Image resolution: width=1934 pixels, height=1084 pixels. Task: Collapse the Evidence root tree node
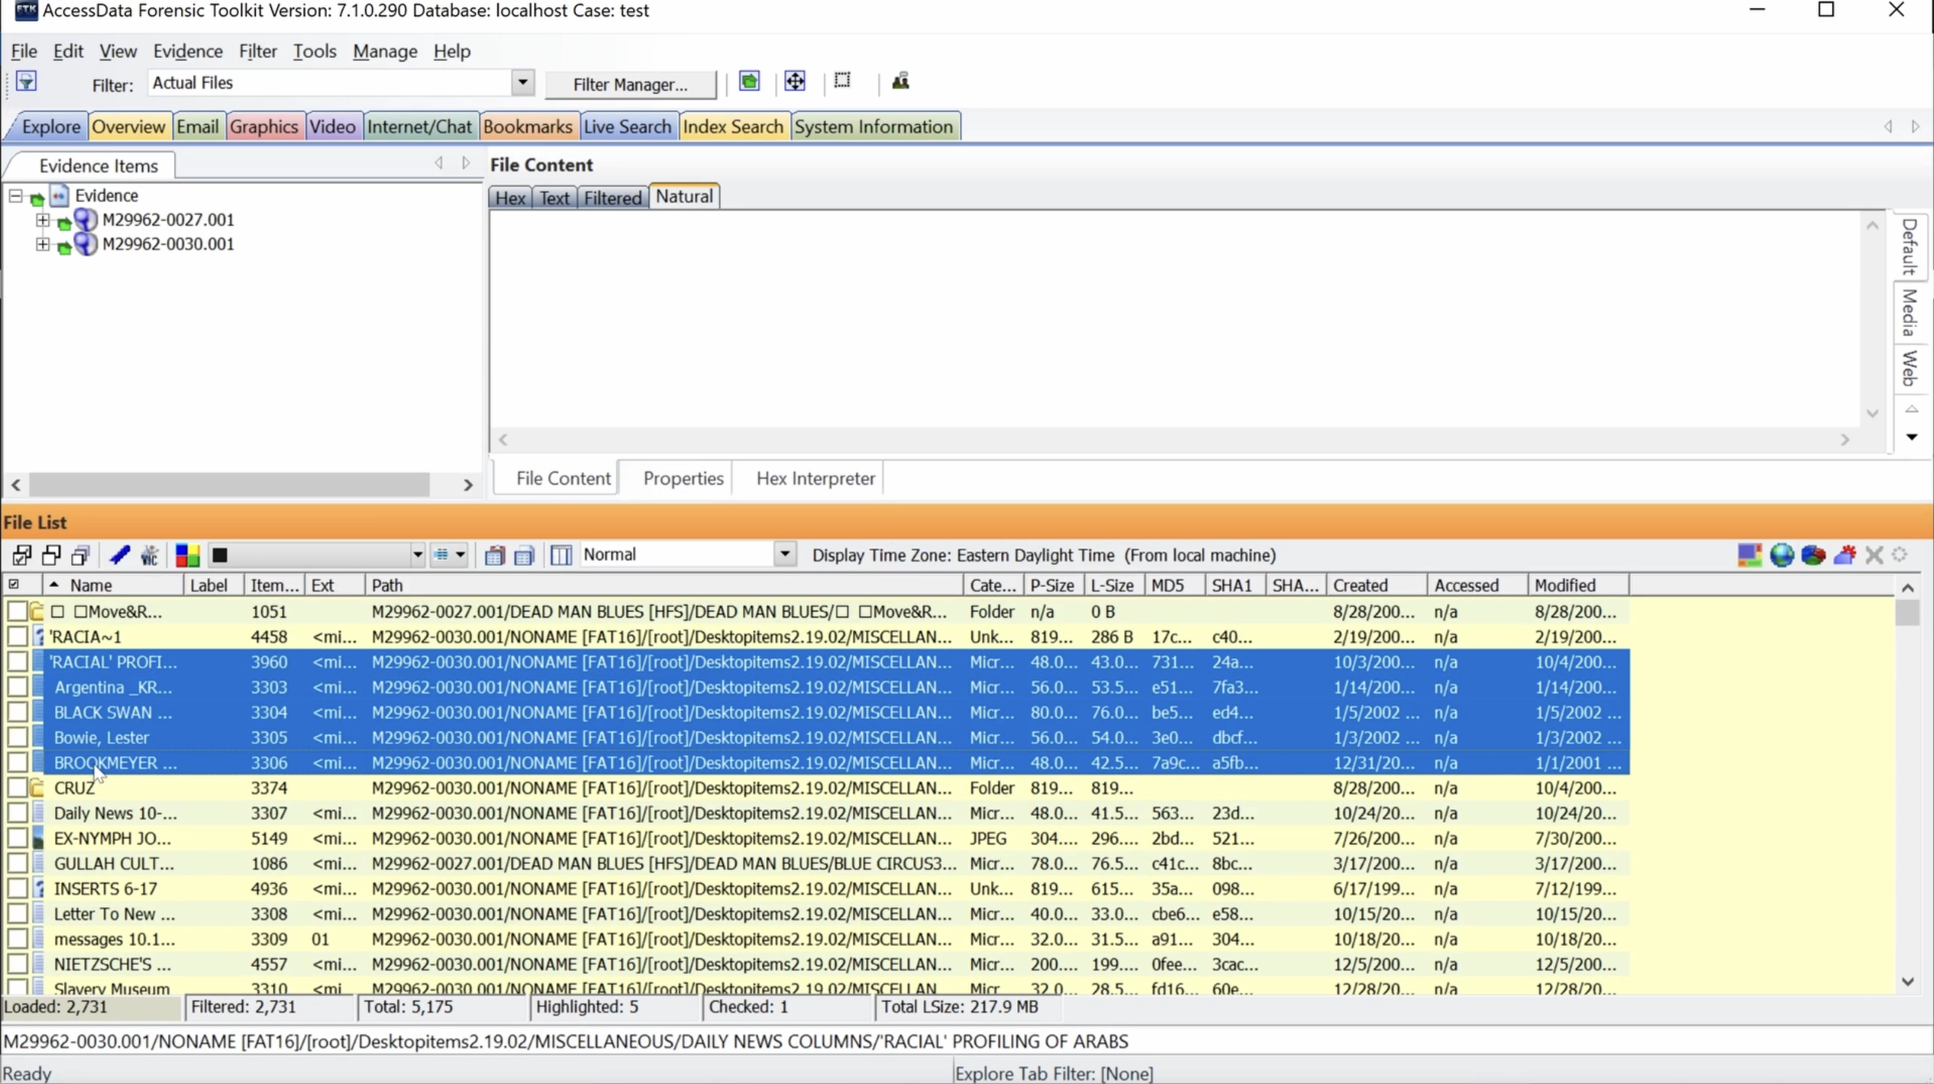pyautogui.click(x=15, y=196)
